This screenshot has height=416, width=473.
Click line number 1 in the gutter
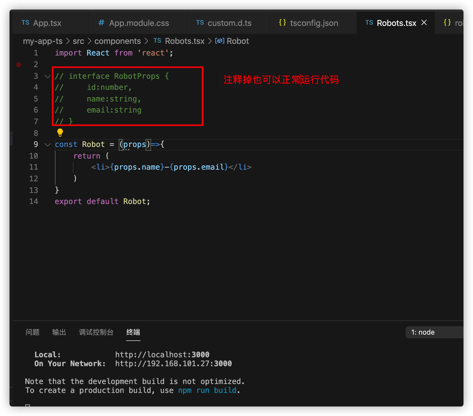36,53
